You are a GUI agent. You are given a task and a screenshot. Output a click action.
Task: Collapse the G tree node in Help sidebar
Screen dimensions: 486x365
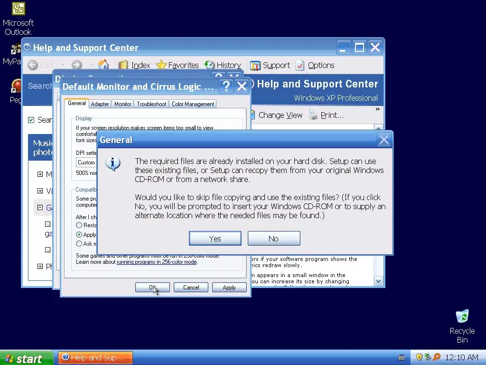(40, 207)
